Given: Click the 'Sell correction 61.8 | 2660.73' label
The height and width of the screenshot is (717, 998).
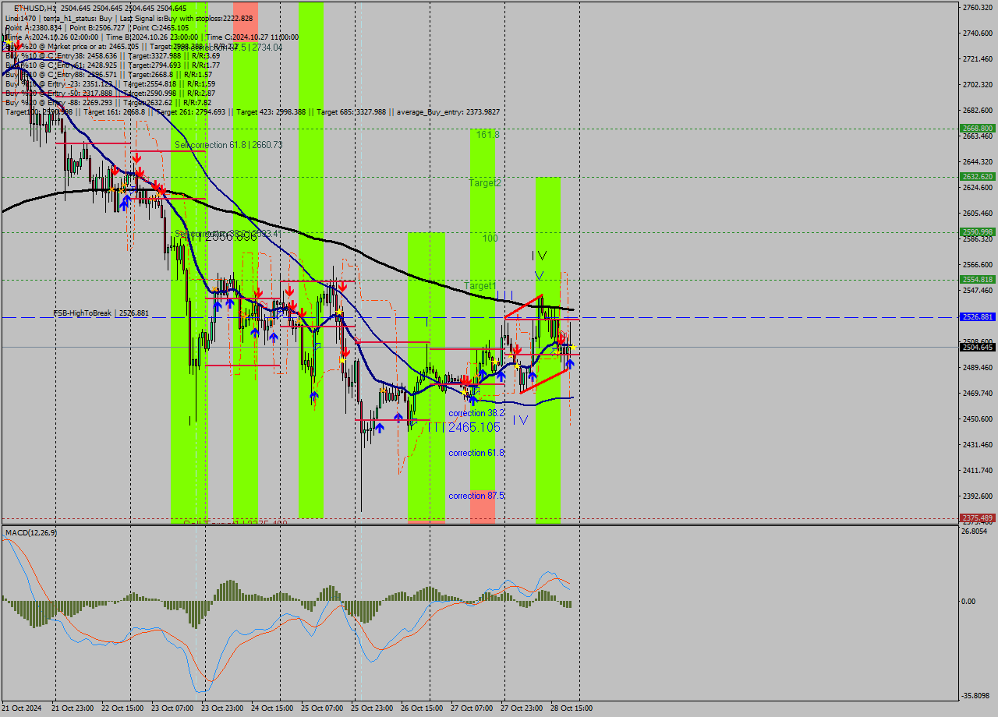Looking at the screenshot, I should pyautogui.click(x=228, y=145).
